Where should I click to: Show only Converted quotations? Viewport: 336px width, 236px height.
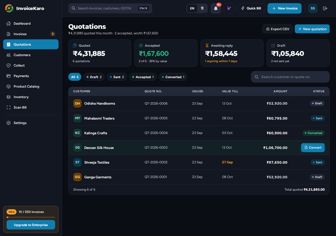pyautogui.click(x=173, y=77)
